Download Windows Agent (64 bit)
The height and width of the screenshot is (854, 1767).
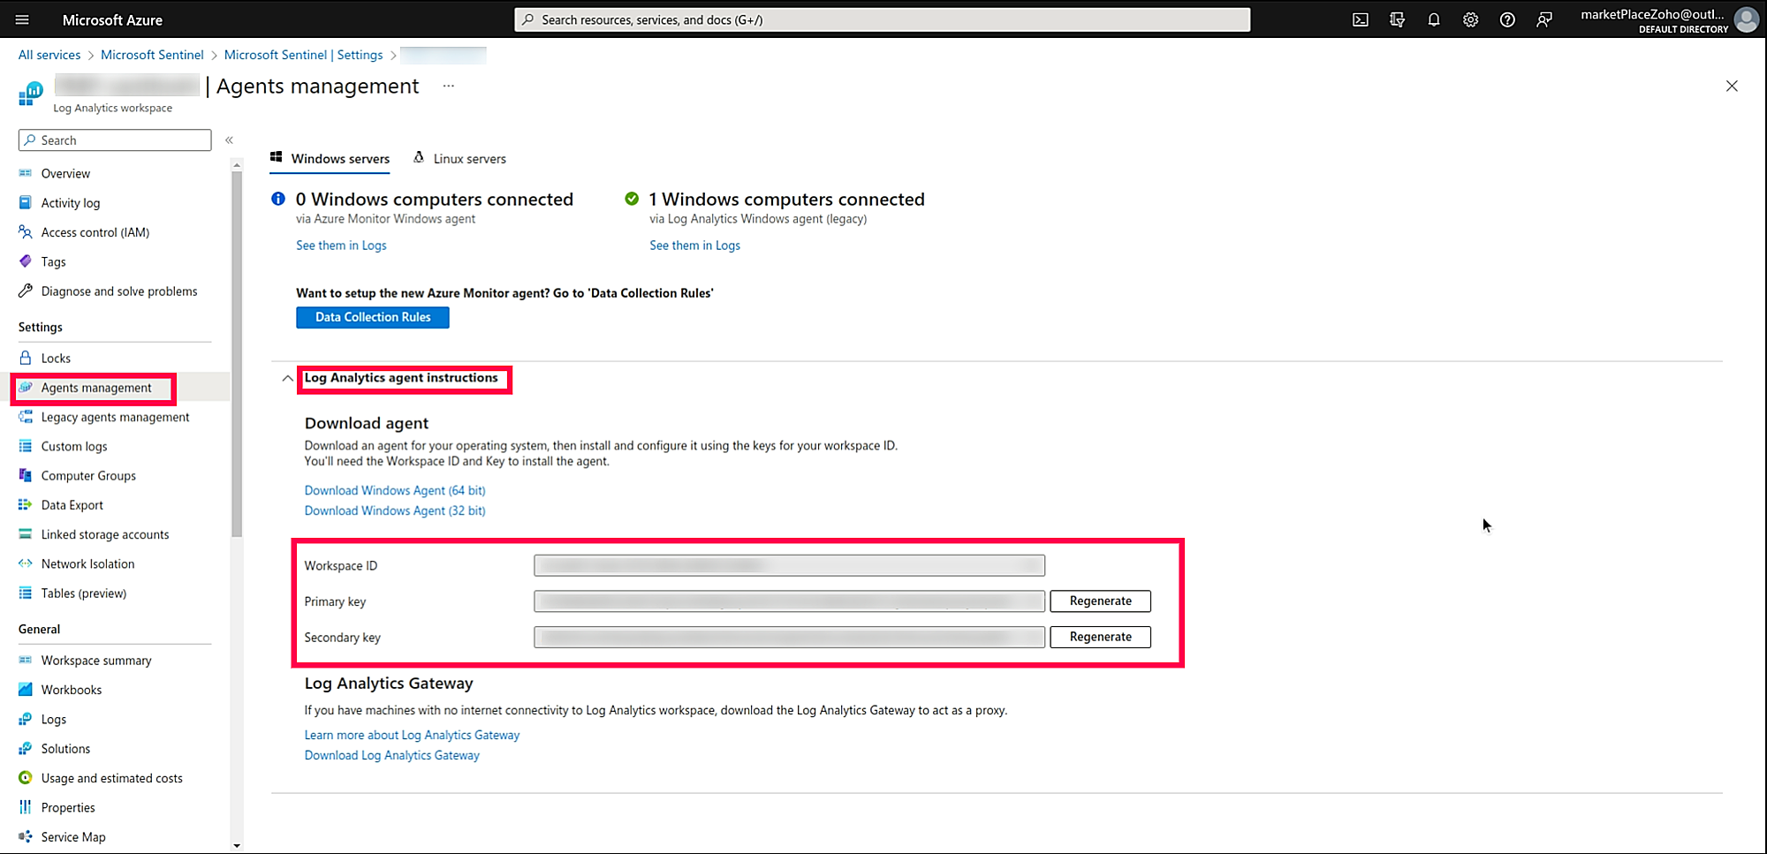[x=395, y=490]
